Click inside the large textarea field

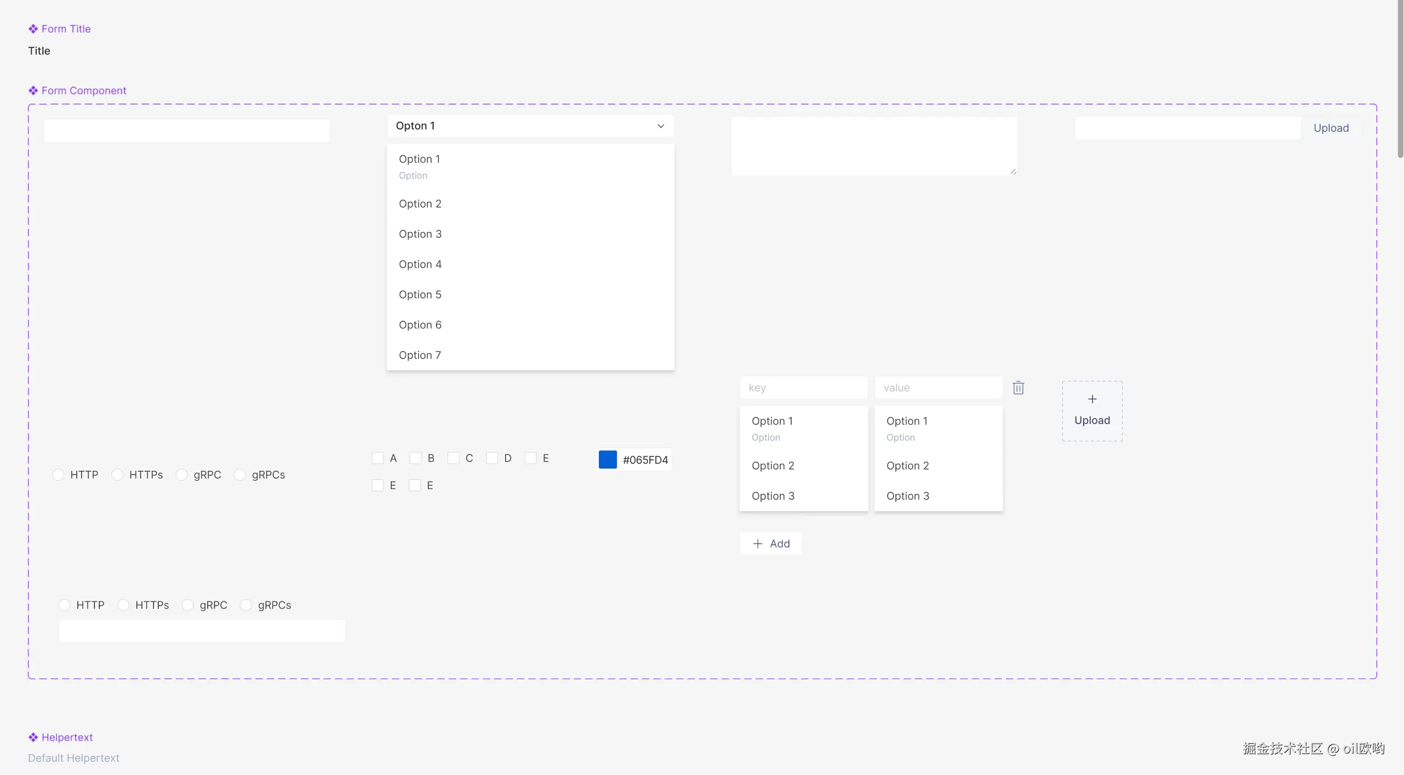[x=874, y=145]
